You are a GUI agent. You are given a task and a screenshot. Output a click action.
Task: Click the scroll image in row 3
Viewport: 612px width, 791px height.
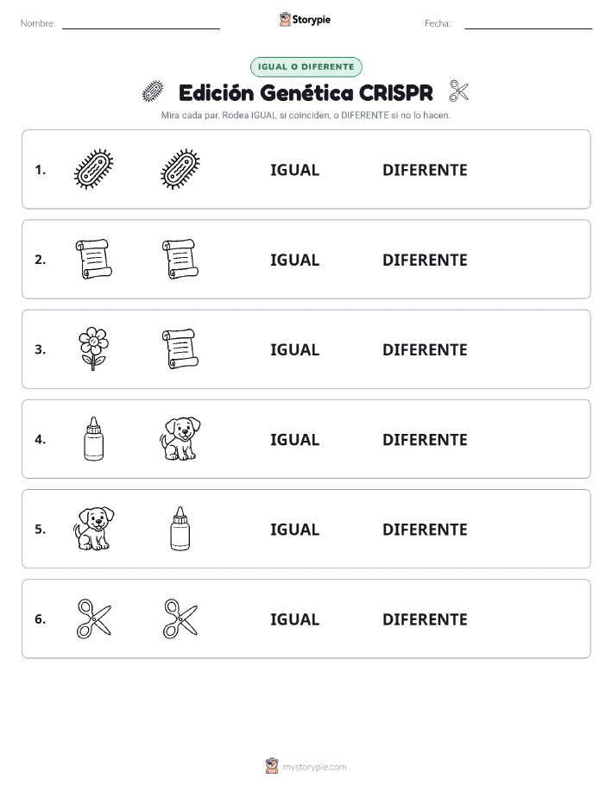(180, 349)
